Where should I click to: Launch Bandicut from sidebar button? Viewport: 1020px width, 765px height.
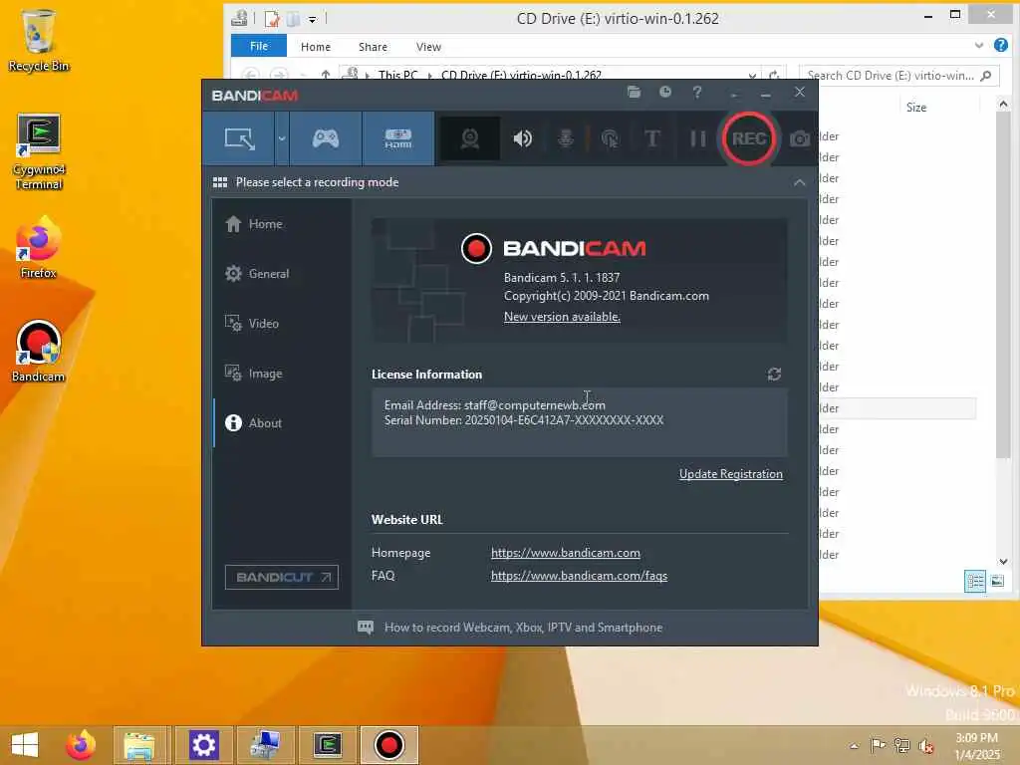tap(282, 577)
